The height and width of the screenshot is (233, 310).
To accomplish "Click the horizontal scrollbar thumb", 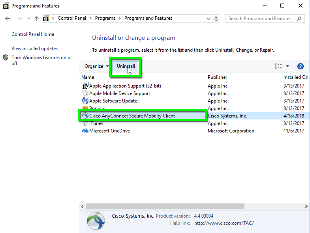I will [165, 206].
